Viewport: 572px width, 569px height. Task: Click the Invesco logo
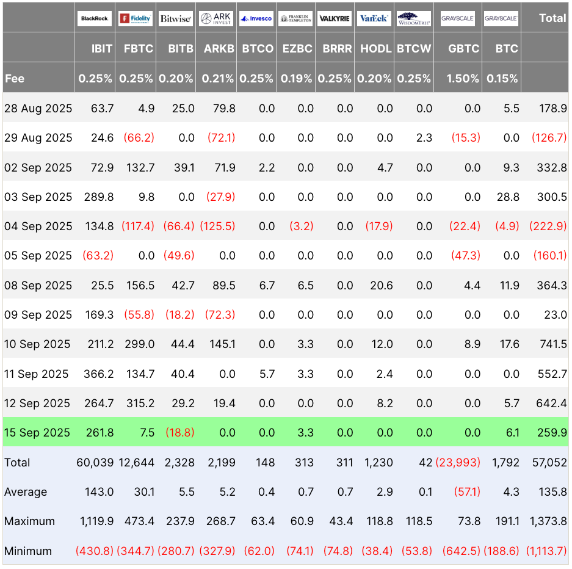pos(256,18)
